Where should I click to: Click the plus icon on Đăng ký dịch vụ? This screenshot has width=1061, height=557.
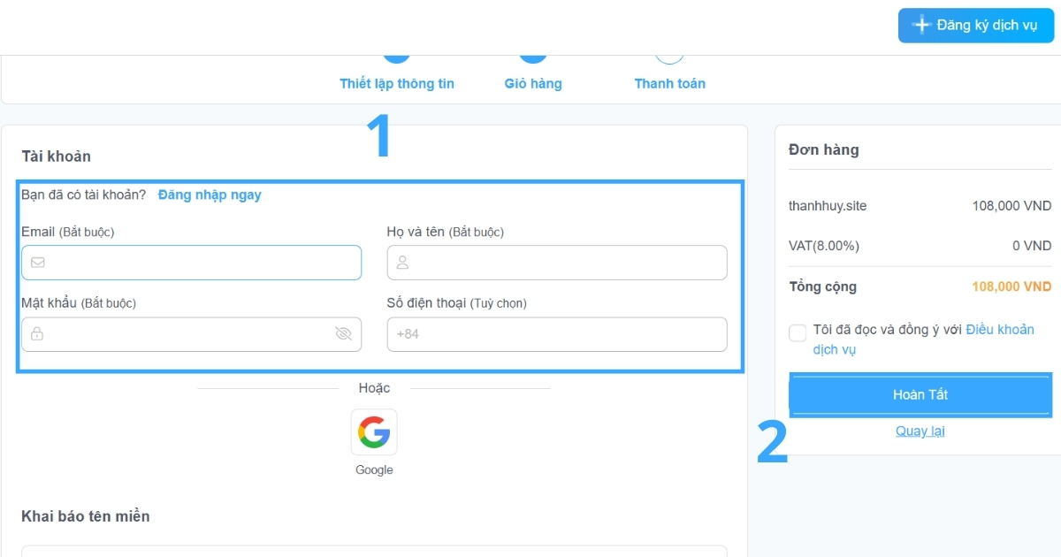tap(921, 25)
